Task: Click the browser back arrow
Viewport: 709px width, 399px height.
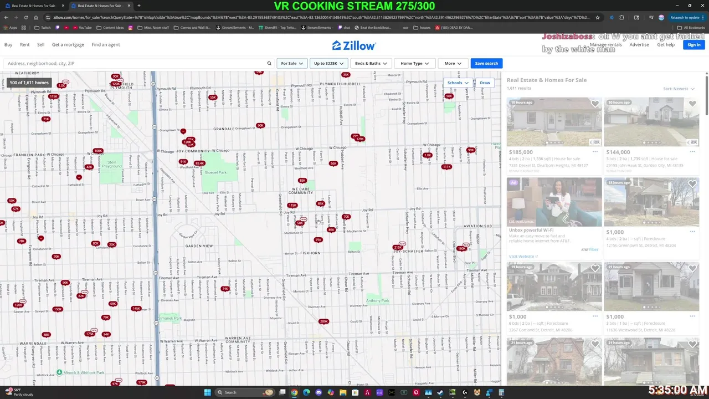Action: click(x=6, y=17)
